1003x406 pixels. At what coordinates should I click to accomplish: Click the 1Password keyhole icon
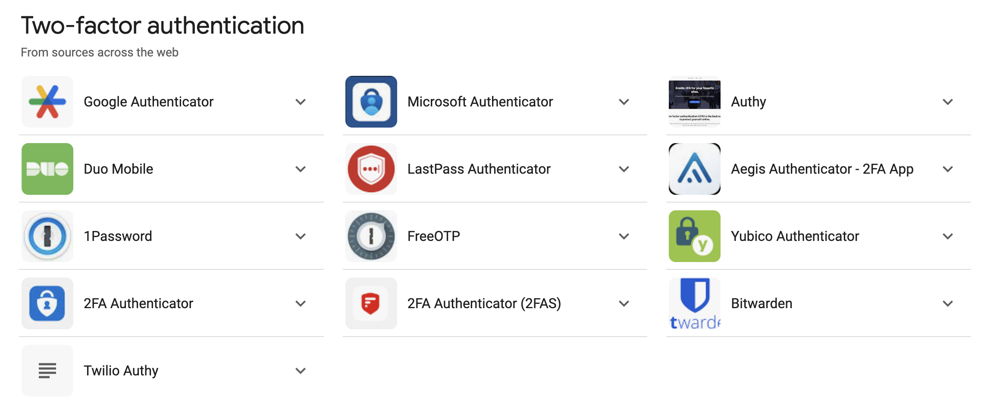(47, 236)
